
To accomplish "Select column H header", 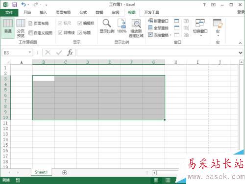I will tap(176, 62).
